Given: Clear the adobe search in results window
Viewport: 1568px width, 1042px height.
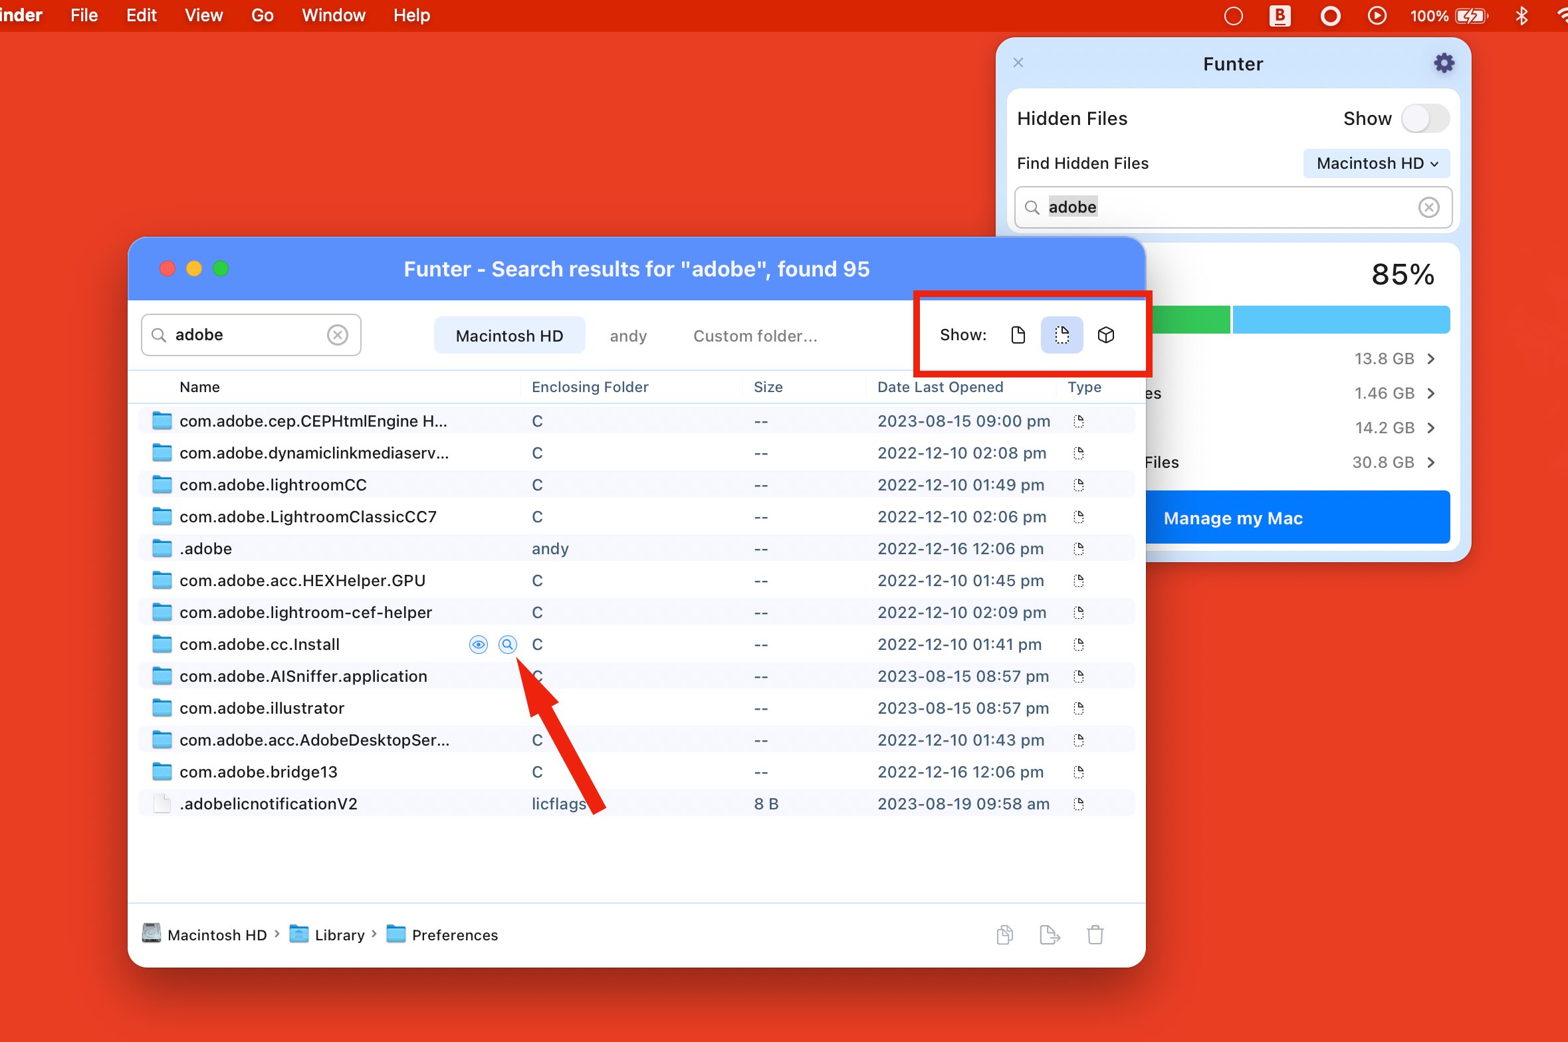Looking at the screenshot, I should pyautogui.click(x=338, y=335).
